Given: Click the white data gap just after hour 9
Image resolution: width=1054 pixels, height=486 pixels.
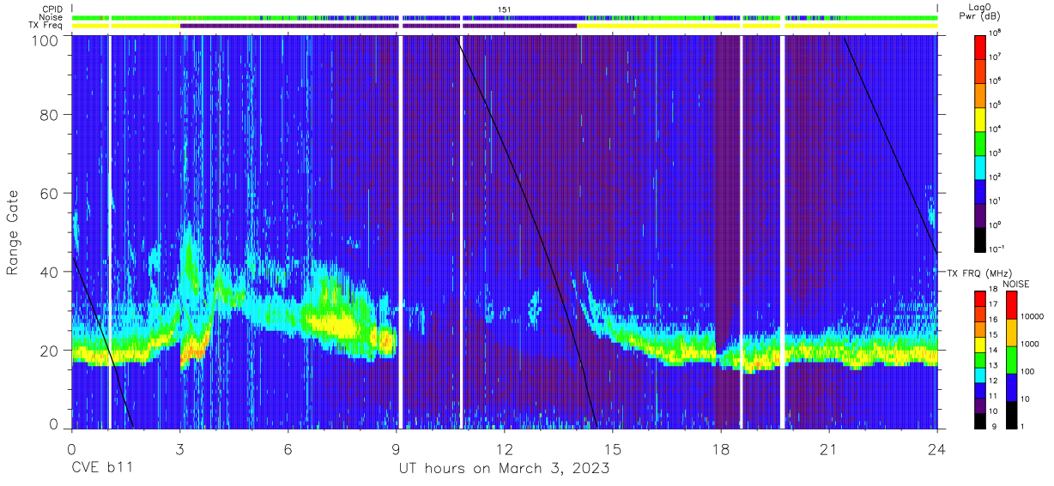Looking at the screenshot, I should click(401, 231).
